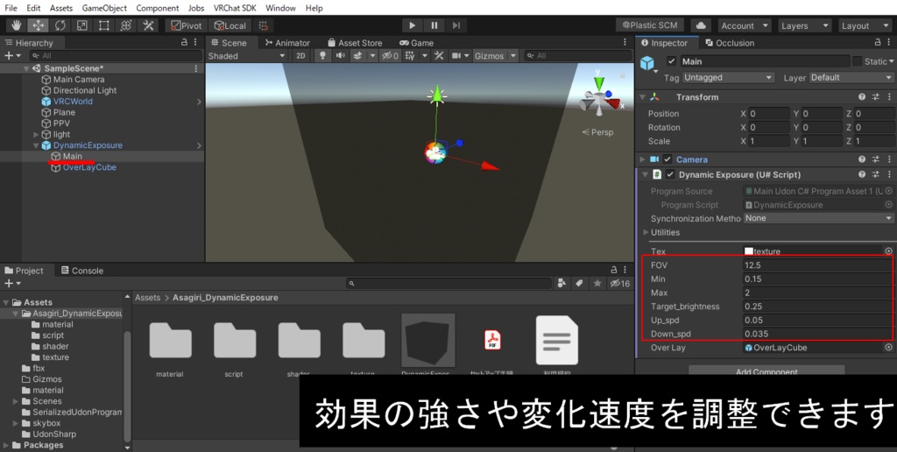This screenshot has width=897, height=452.
Task: Lock the Inspector panel
Action: (x=878, y=42)
